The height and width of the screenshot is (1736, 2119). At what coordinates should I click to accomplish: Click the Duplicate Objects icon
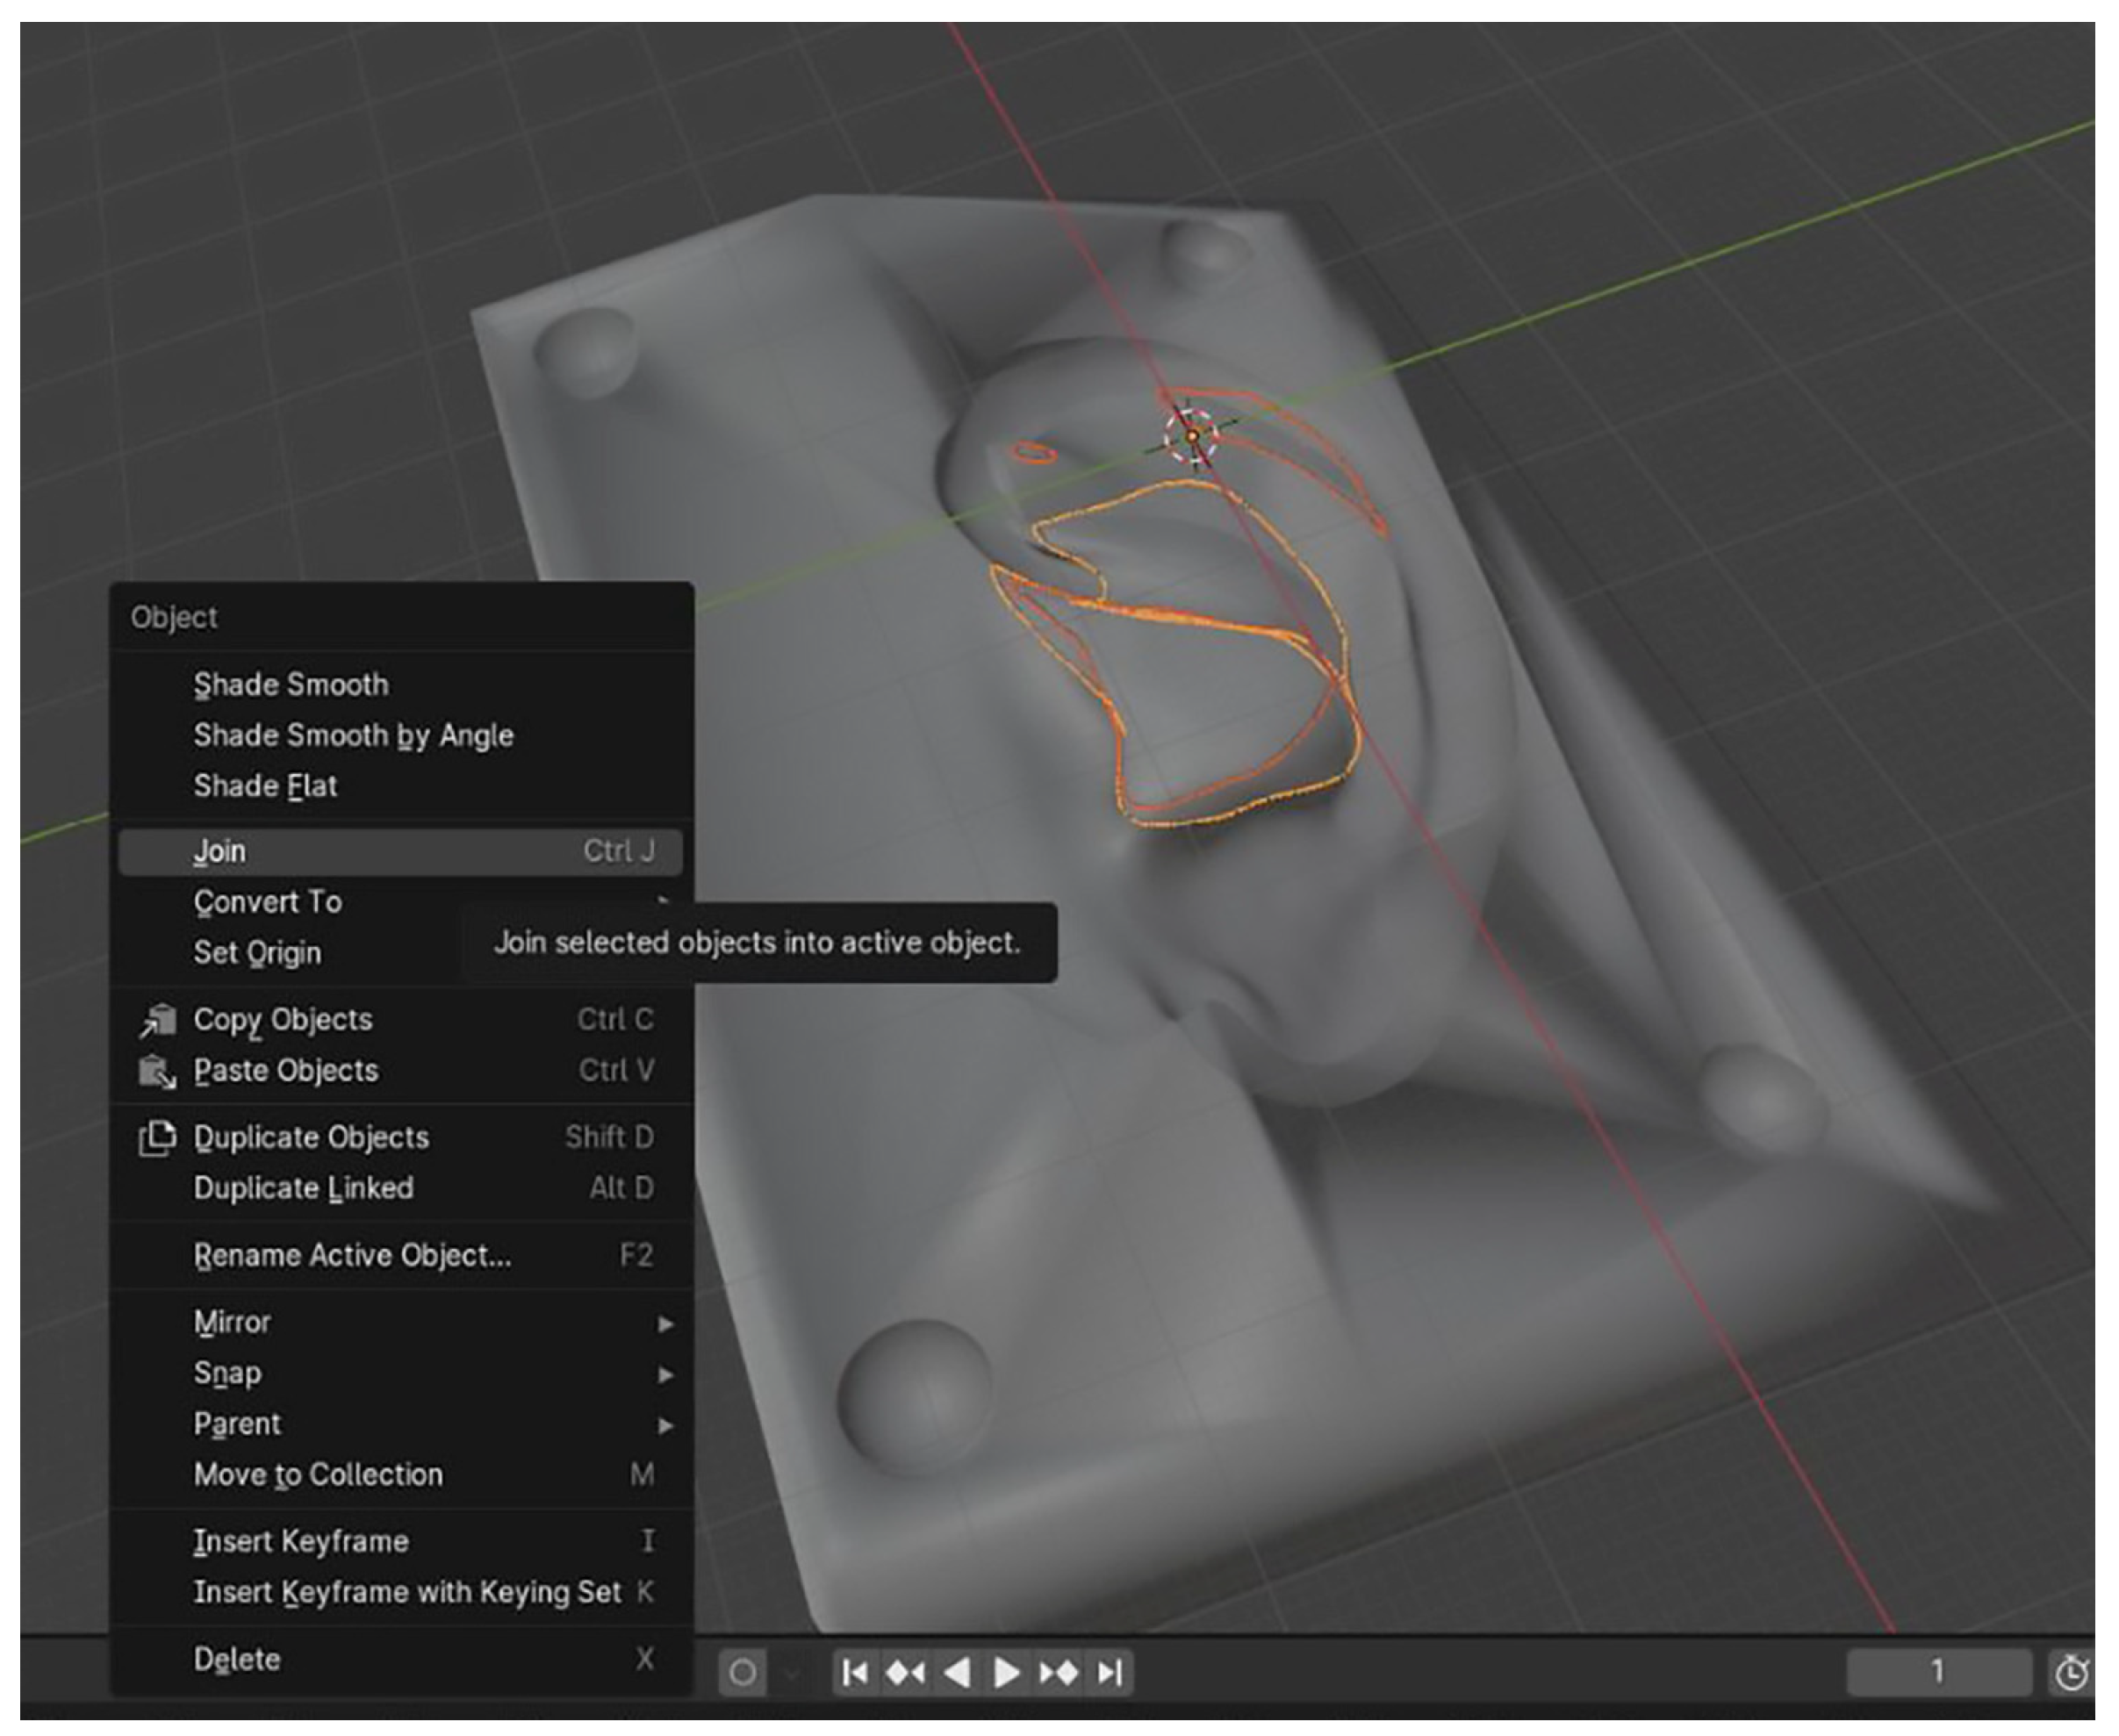point(158,1138)
